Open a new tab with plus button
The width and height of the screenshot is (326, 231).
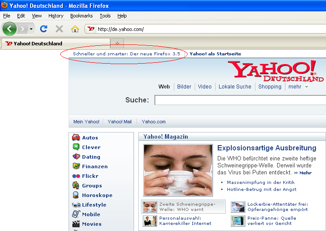pos(117,43)
